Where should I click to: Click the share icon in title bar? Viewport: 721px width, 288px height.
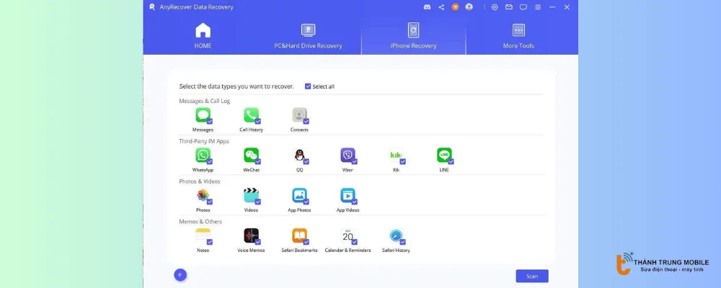click(441, 7)
